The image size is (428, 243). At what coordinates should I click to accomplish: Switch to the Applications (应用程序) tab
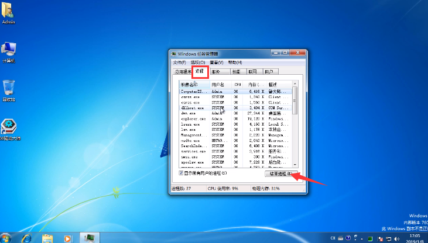point(183,72)
